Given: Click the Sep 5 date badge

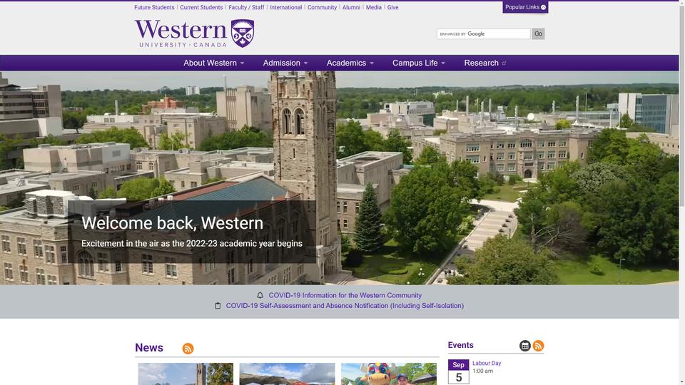Looking at the screenshot, I should [x=458, y=371].
